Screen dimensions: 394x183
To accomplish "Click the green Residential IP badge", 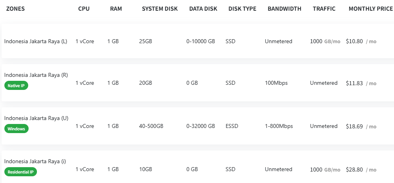I will point(21,172).
